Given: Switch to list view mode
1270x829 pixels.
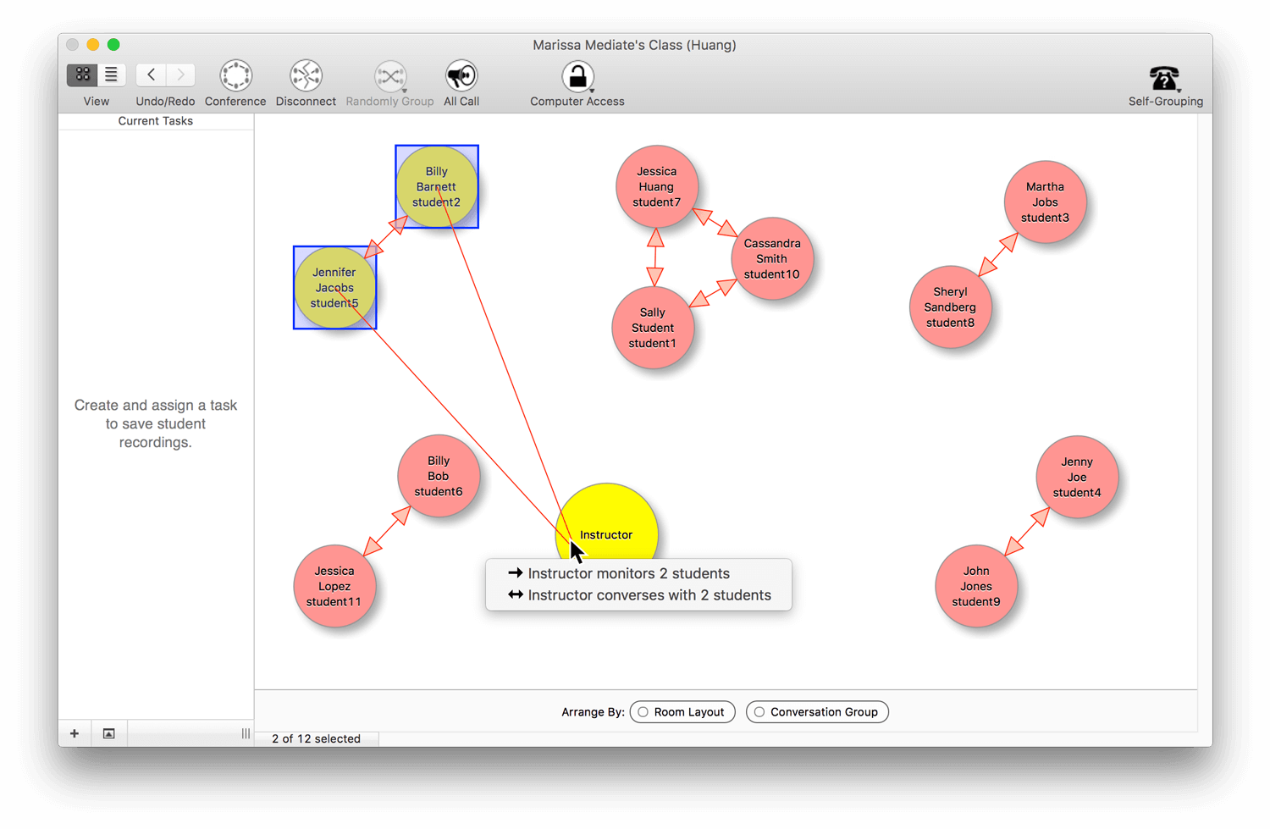Looking at the screenshot, I should tap(111, 75).
